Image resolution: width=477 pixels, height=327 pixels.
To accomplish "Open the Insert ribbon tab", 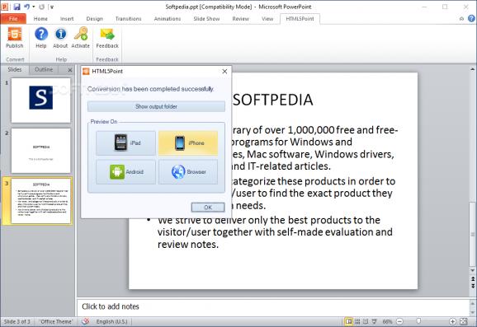I will point(67,19).
